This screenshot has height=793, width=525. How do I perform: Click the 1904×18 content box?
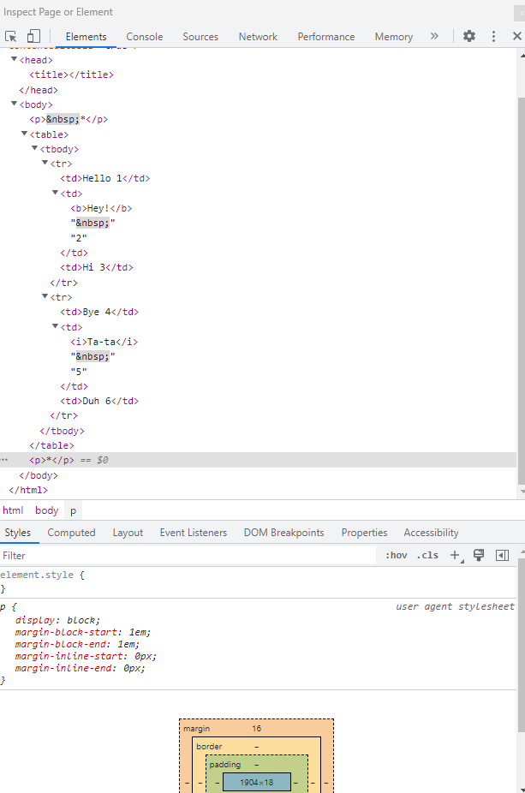(256, 783)
